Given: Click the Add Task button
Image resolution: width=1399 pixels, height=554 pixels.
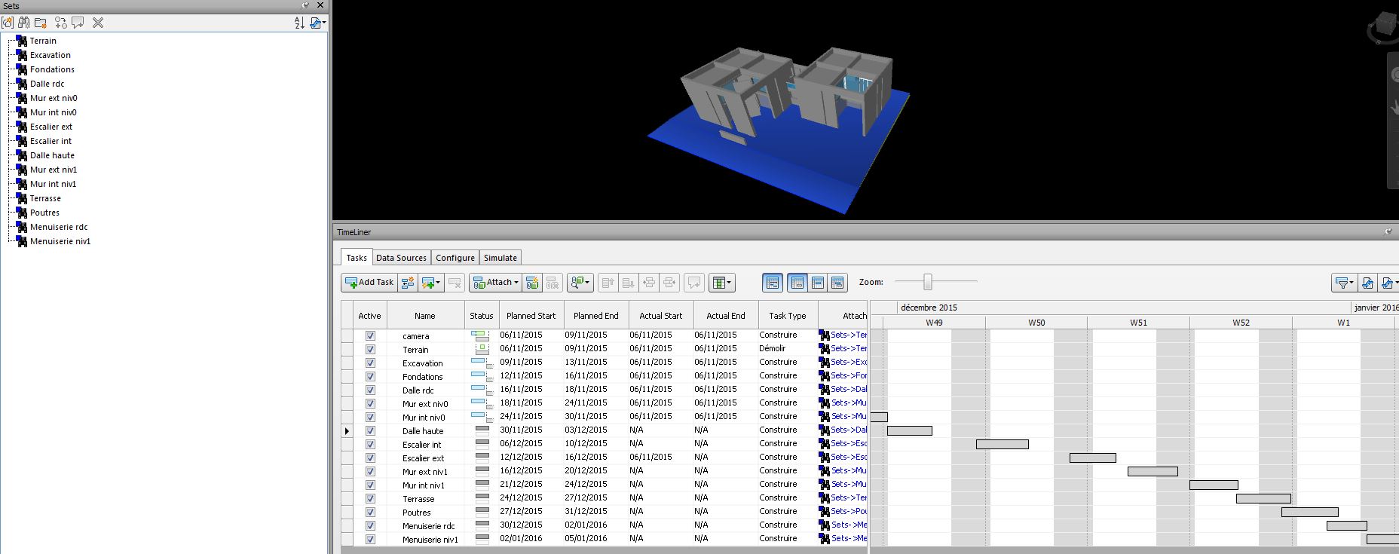Looking at the screenshot, I should point(369,283).
